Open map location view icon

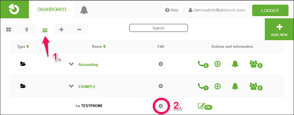(x=27, y=29)
